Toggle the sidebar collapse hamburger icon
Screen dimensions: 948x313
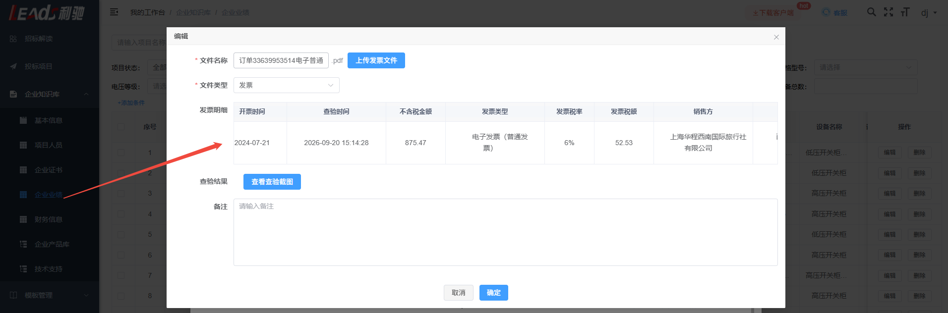pos(114,12)
